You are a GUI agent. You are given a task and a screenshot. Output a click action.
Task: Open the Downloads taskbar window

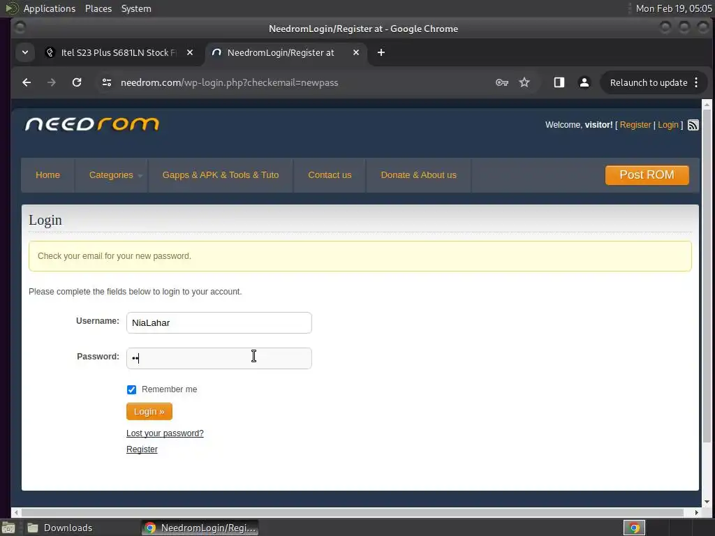[x=60, y=528]
